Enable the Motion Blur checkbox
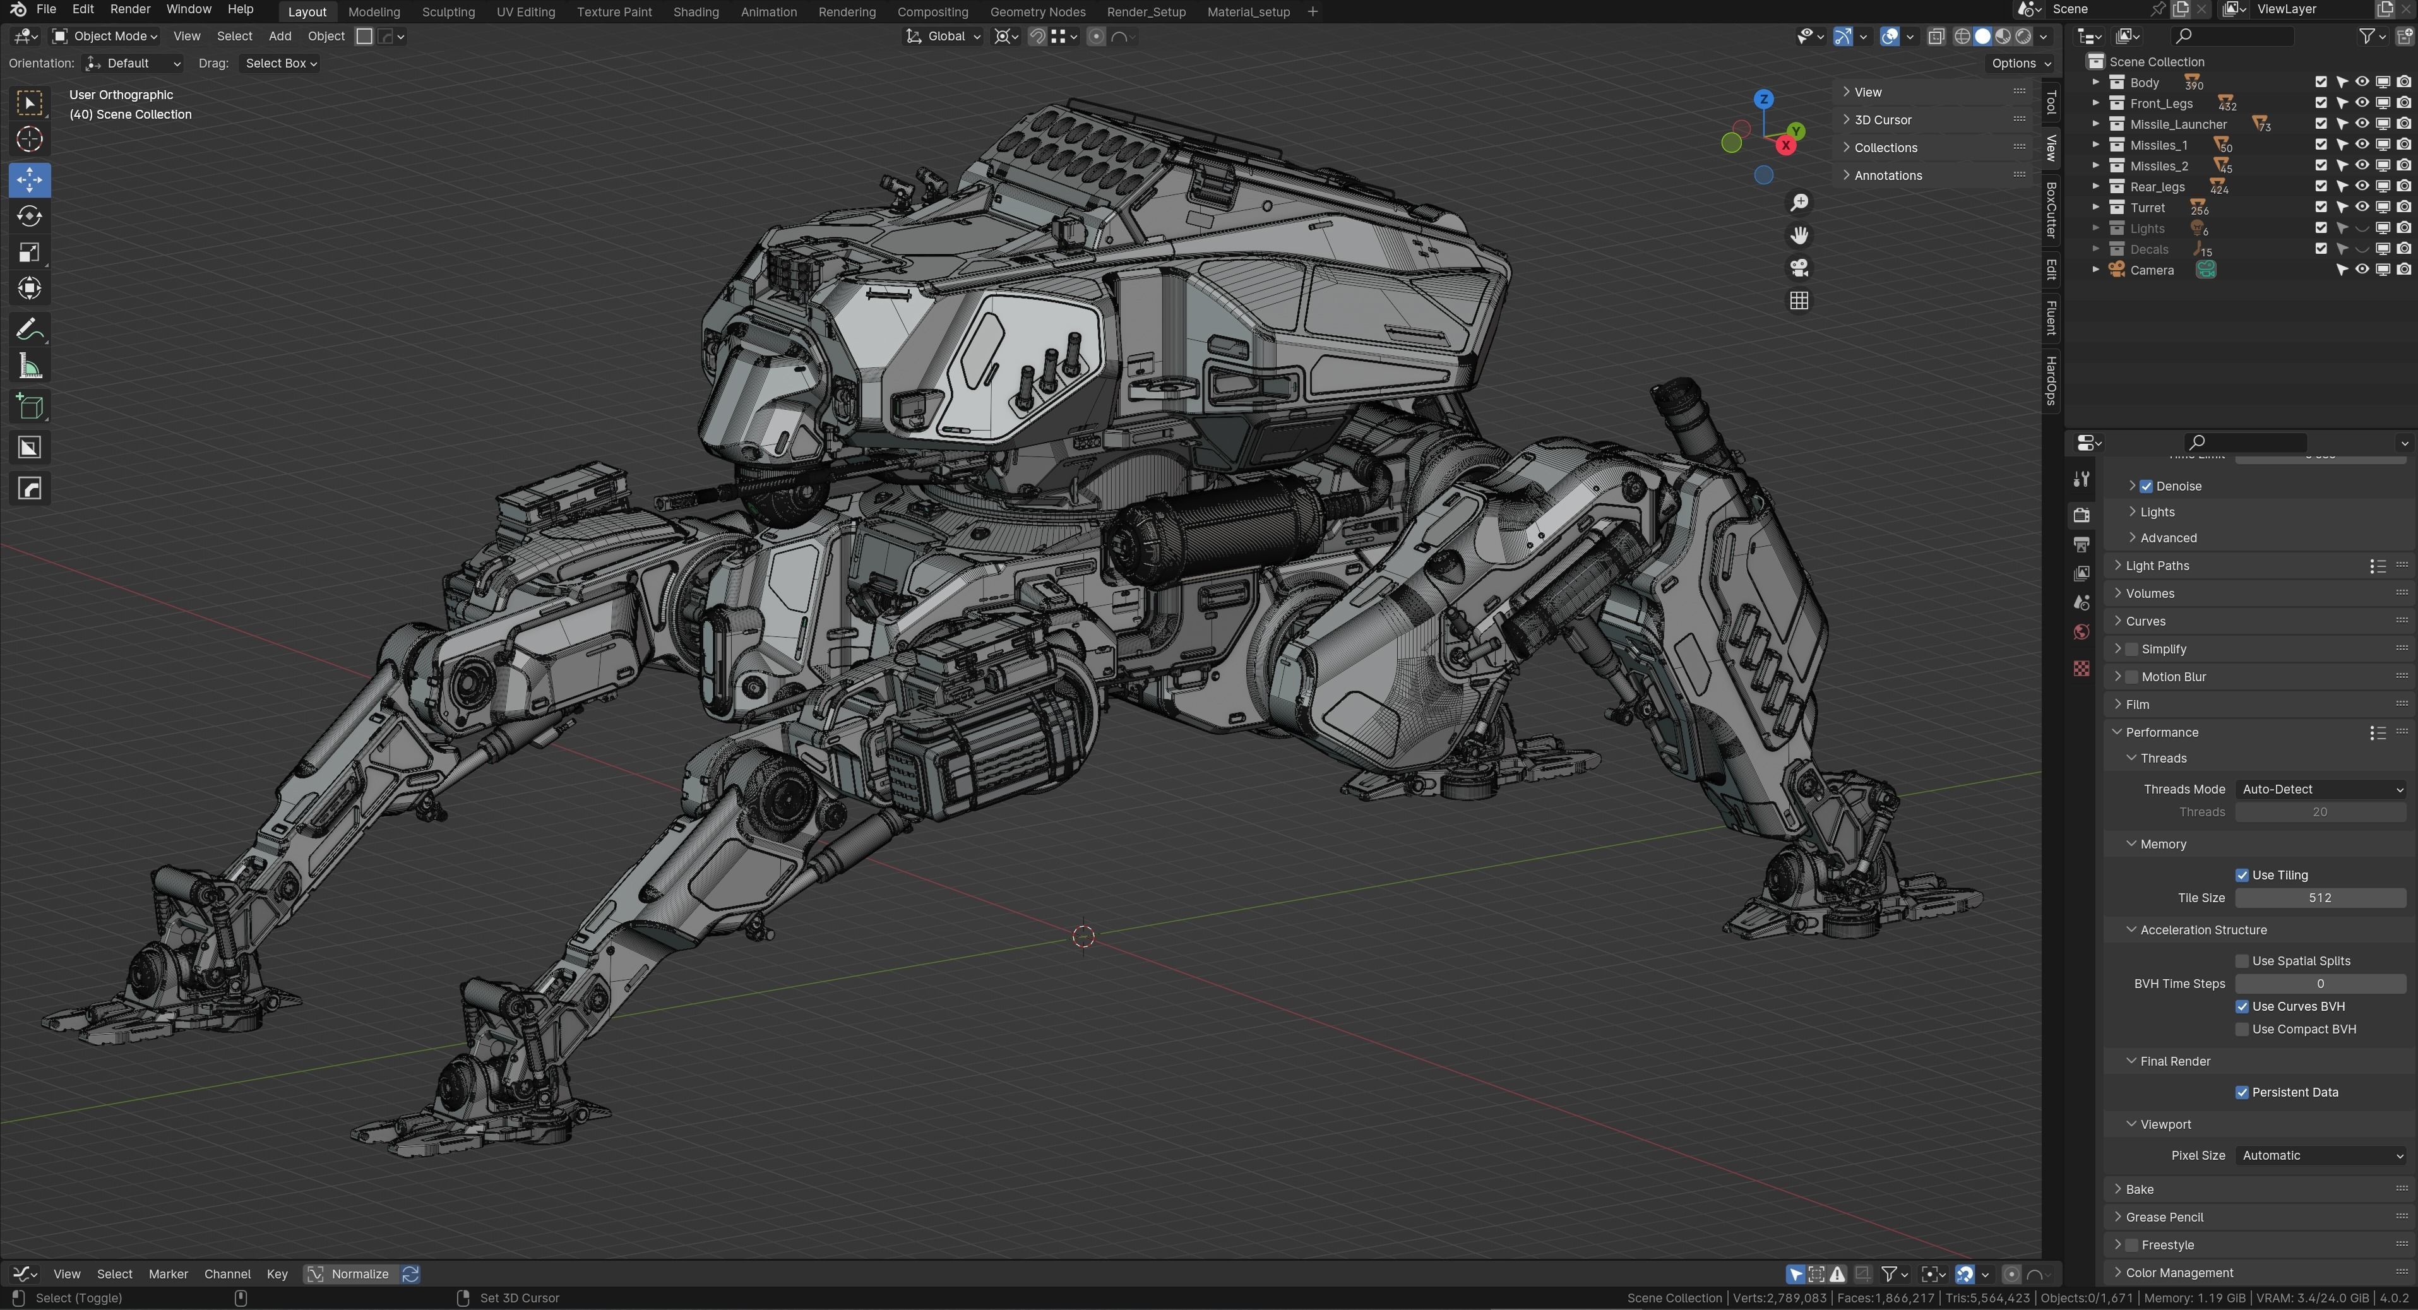2418x1310 pixels. pos(2132,677)
